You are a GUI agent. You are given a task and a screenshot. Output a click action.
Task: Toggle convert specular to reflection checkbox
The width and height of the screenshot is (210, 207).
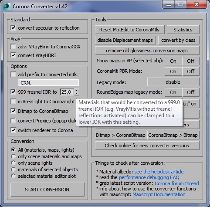pos(13,27)
